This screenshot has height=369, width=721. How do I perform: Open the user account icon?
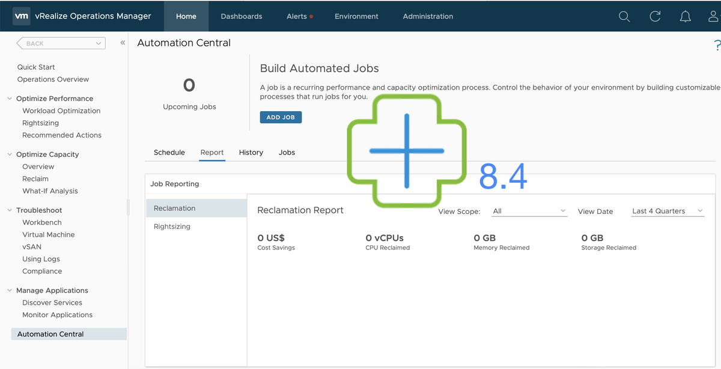point(714,16)
